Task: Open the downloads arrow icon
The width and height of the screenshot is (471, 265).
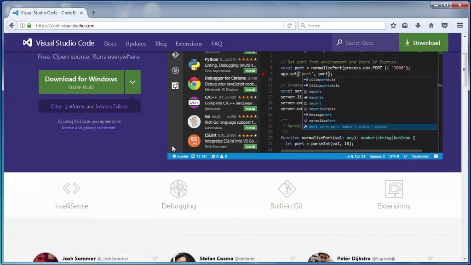Action: click(x=418, y=26)
